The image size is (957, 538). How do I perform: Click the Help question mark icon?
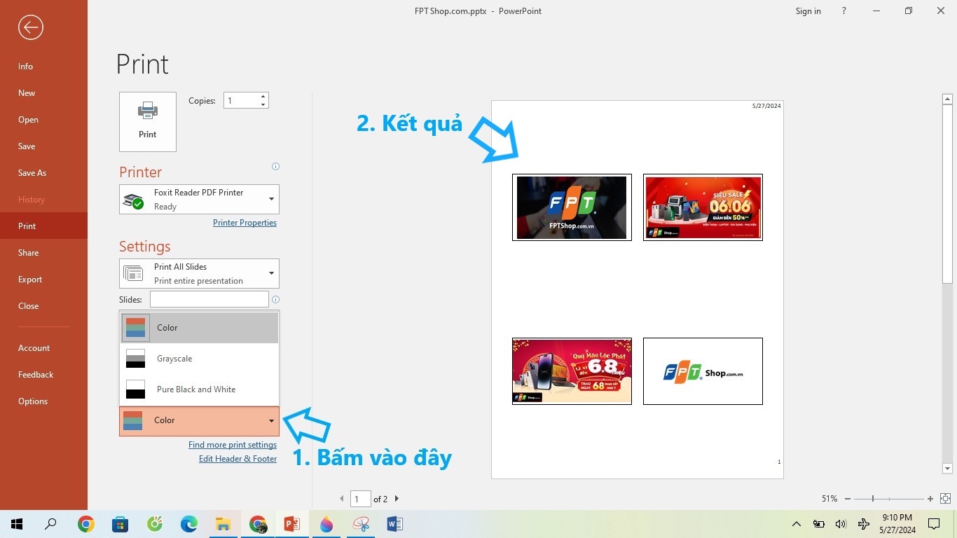(844, 11)
